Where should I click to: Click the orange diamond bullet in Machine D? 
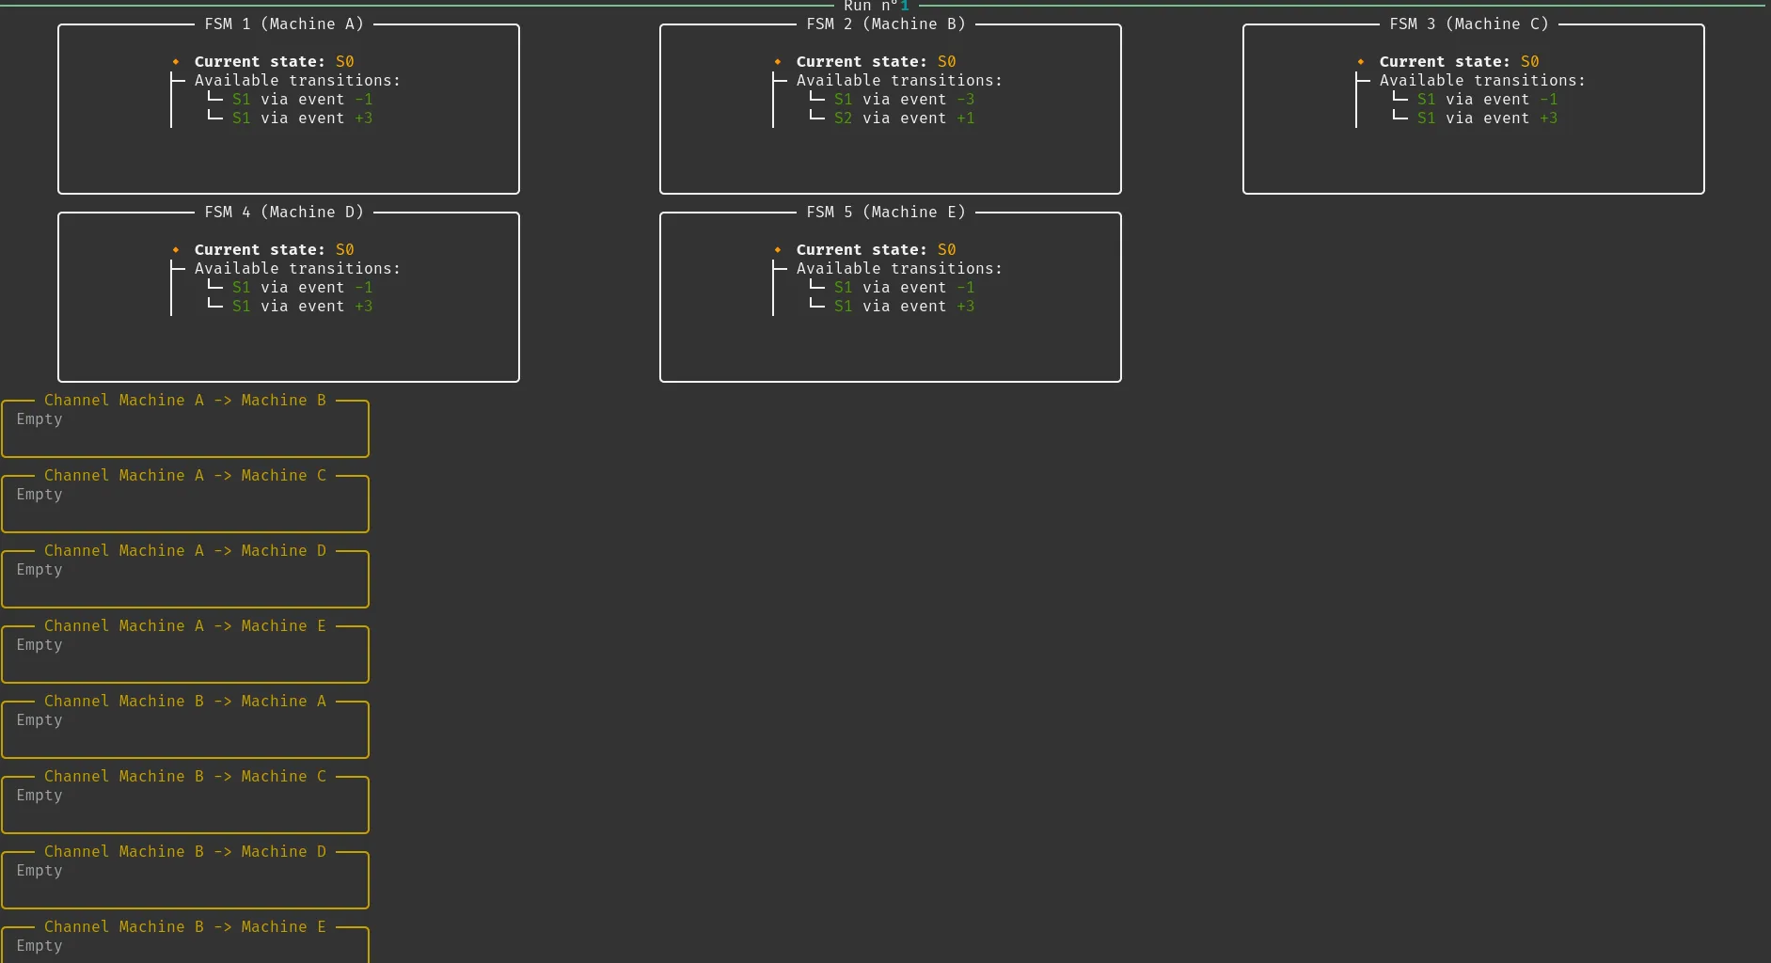click(176, 250)
